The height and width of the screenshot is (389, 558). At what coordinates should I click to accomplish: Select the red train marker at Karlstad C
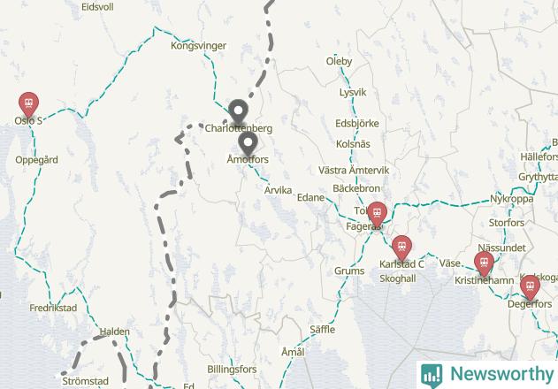[x=401, y=248]
